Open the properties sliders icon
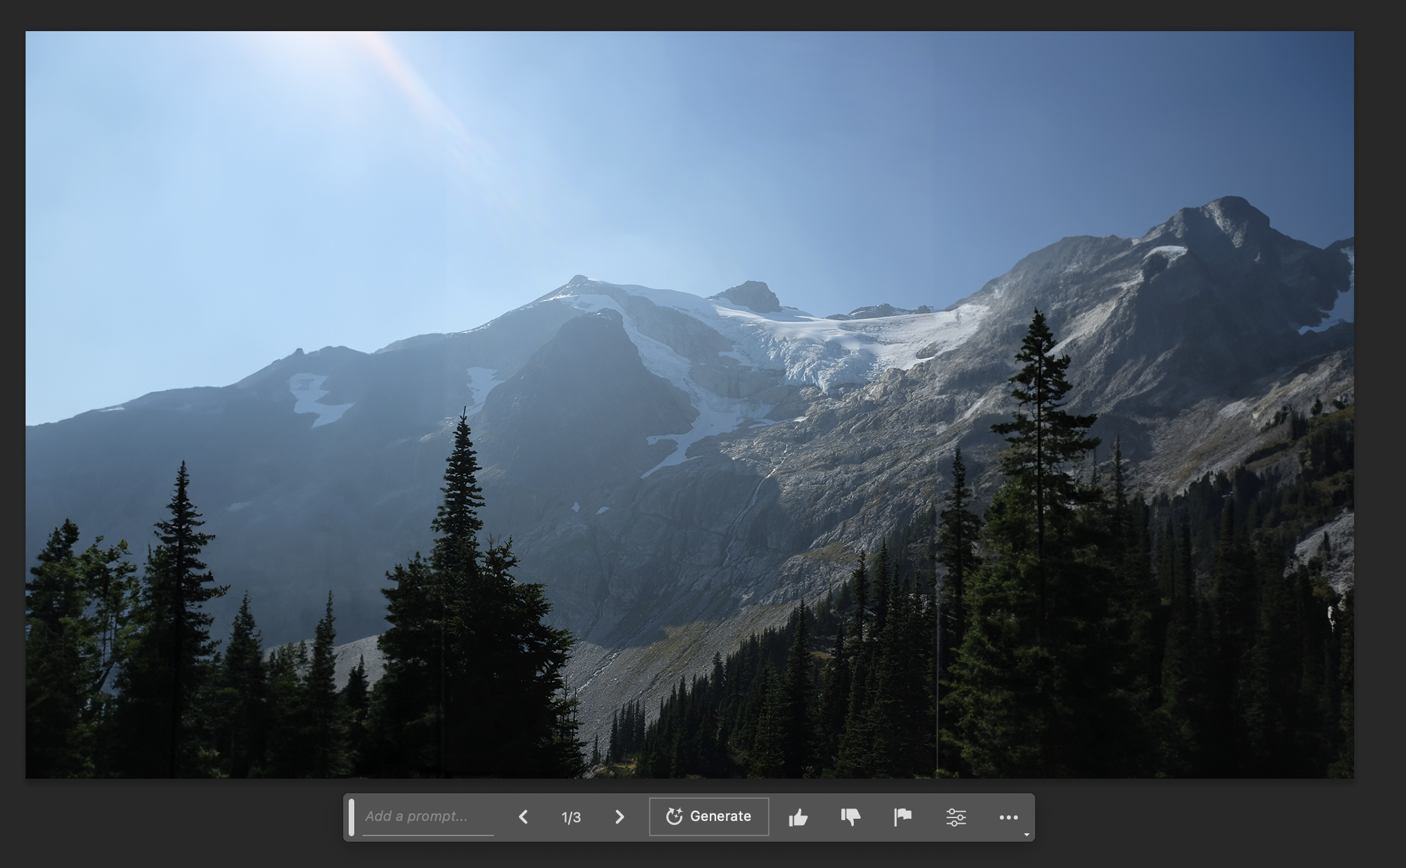This screenshot has height=868, width=1406. (956, 817)
